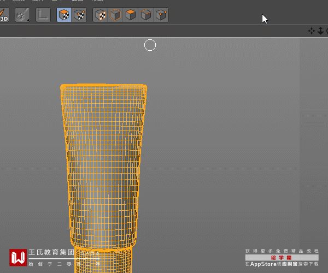
Task: Switch to Polygon mode orange-top cube
Action: 131,15
